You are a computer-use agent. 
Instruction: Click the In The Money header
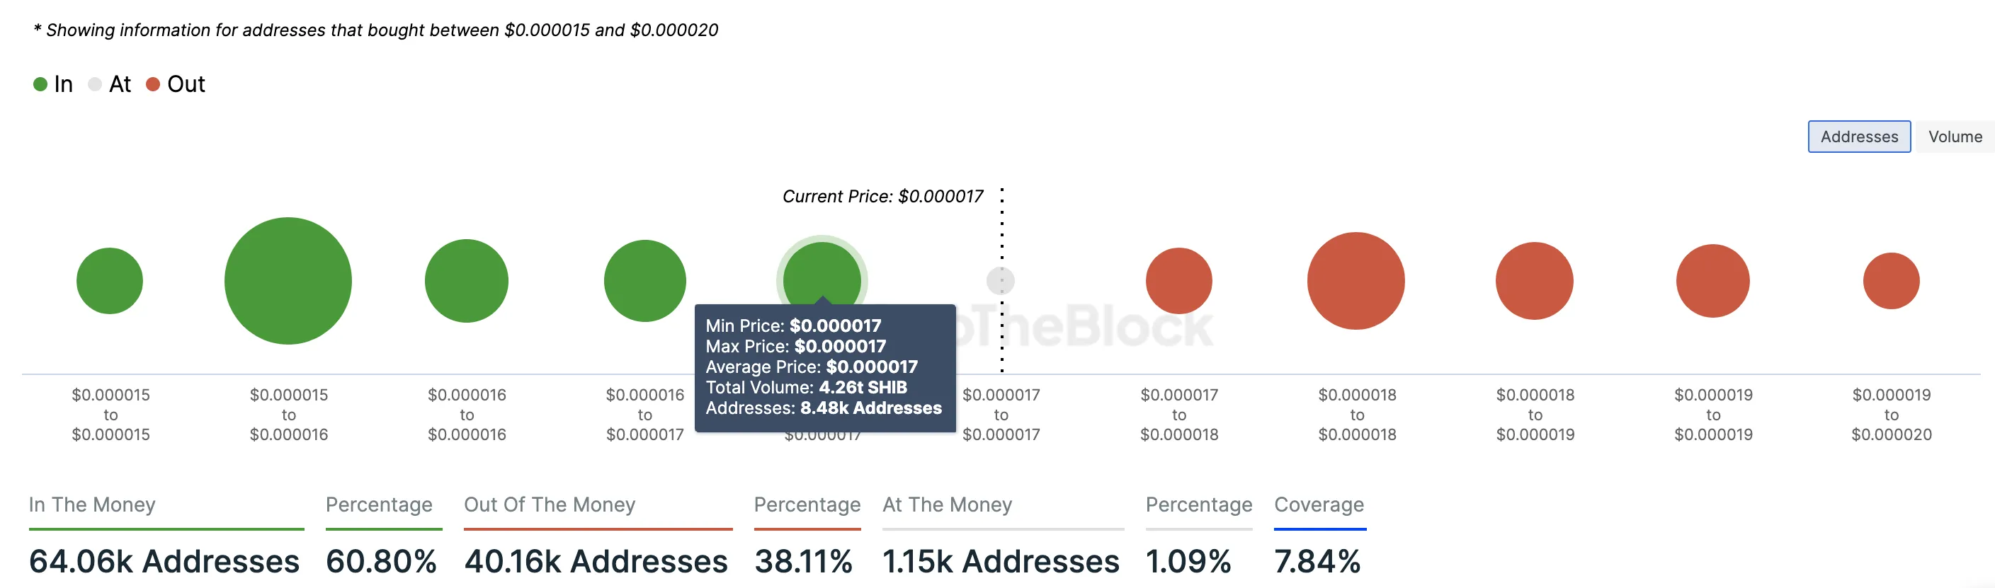click(92, 505)
